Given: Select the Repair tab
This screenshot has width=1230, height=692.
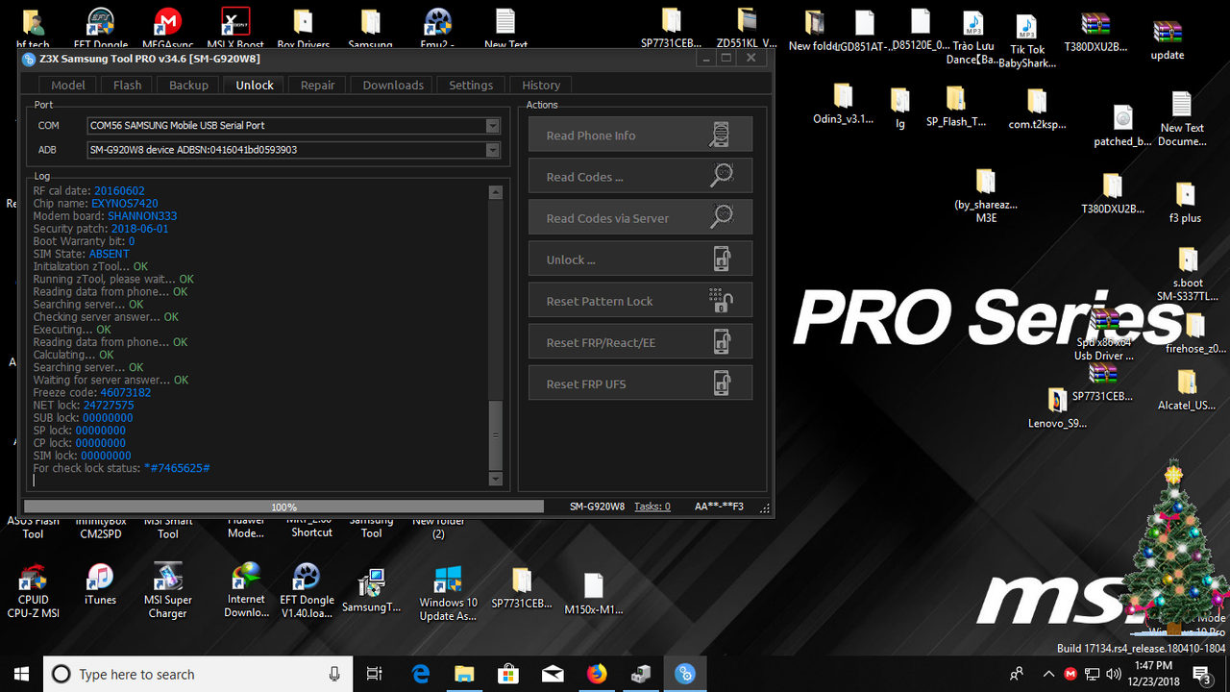Looking at the screenshot, I should 317,85.
